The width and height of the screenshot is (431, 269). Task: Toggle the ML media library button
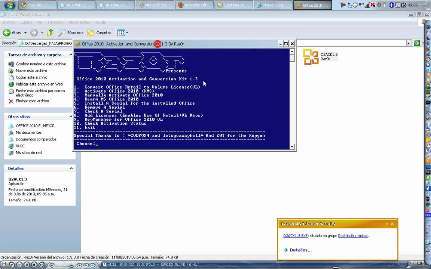coord(93,265)
